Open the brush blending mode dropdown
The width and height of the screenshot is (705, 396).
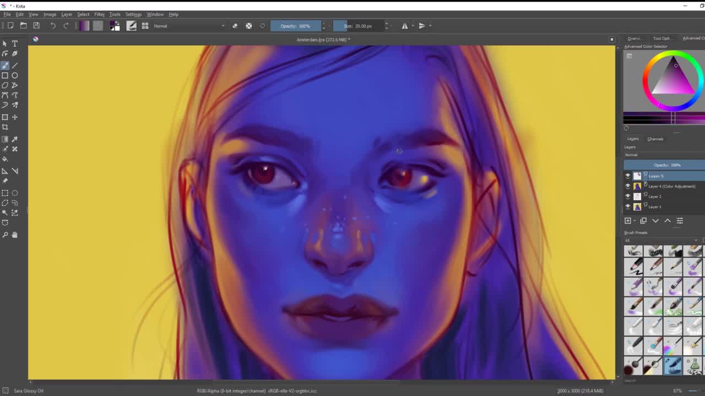[189, 26]
